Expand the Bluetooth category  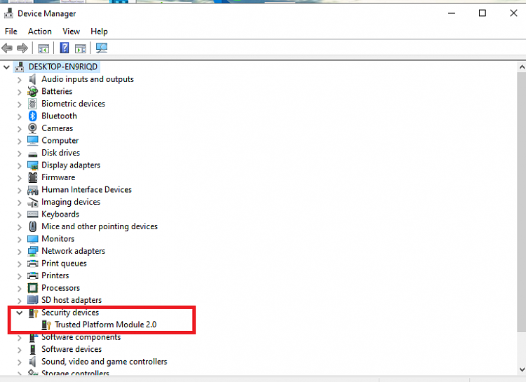click(19, 116)
